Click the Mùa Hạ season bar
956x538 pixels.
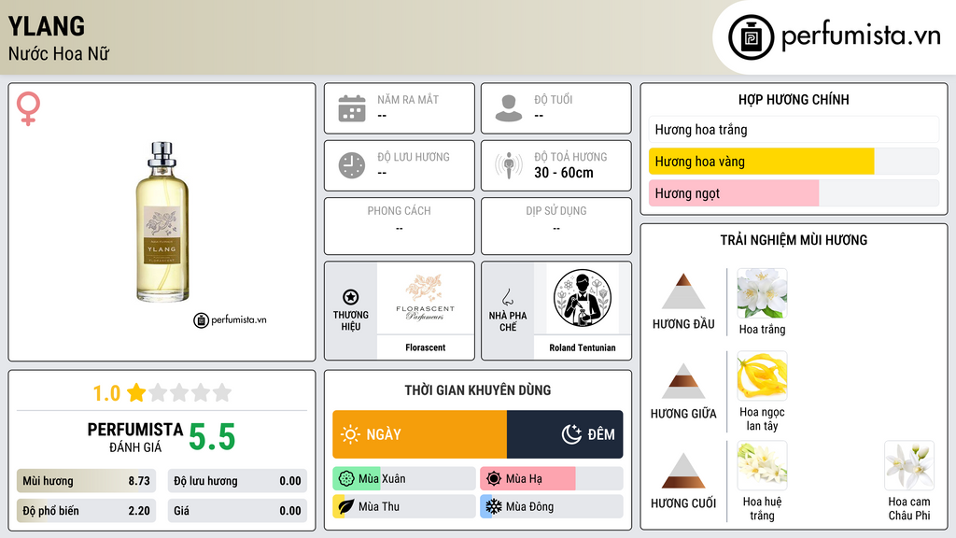tap(552, 479)
